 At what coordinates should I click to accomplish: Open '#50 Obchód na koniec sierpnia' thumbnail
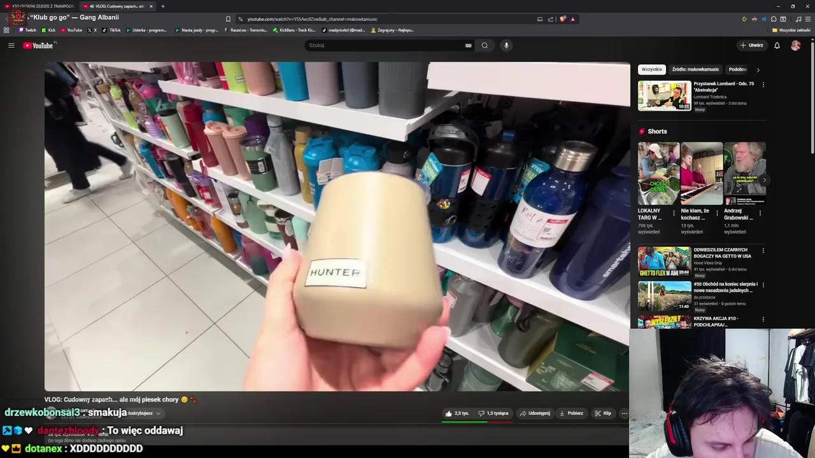[x=664, y=296]
